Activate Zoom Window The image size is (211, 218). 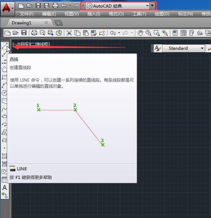157,33
